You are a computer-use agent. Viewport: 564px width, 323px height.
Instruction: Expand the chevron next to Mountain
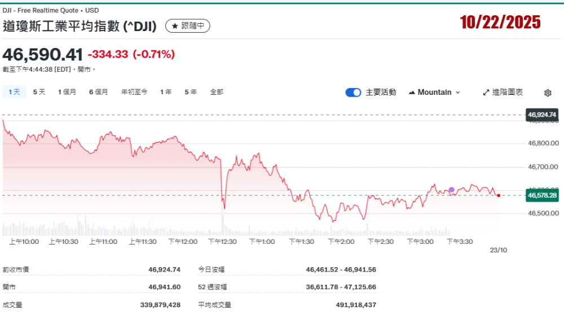click(x=457, y=93)
